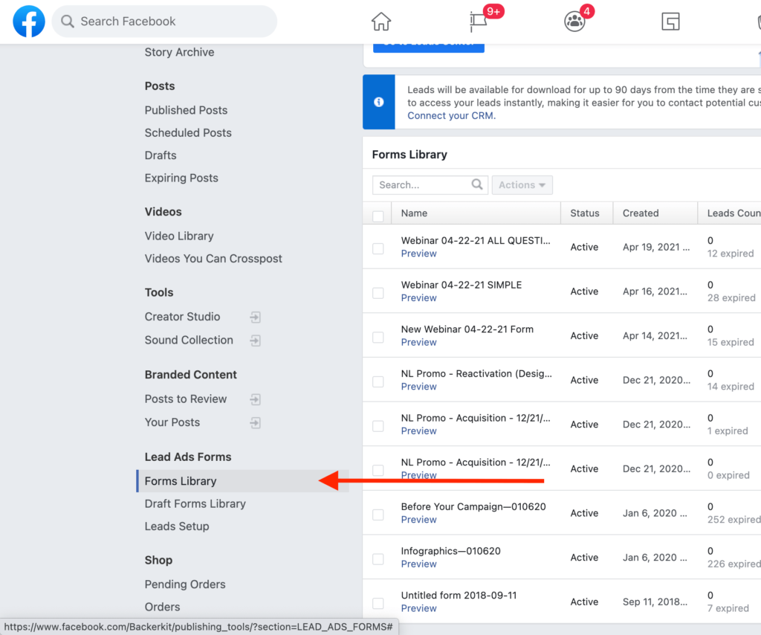The image size is (761, 635).
Task: Open the Gaming square icon in top bar
Action: click(670, 22)
